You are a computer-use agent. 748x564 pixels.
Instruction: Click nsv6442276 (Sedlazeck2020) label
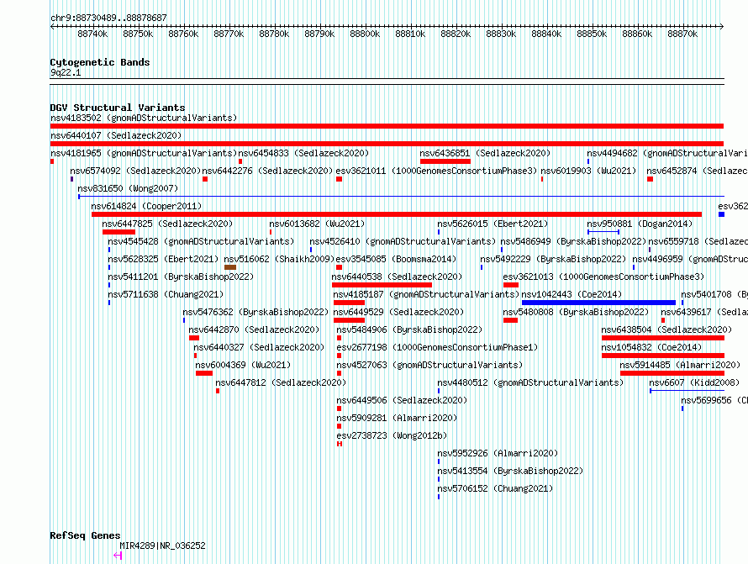click(x=267, y=171)
